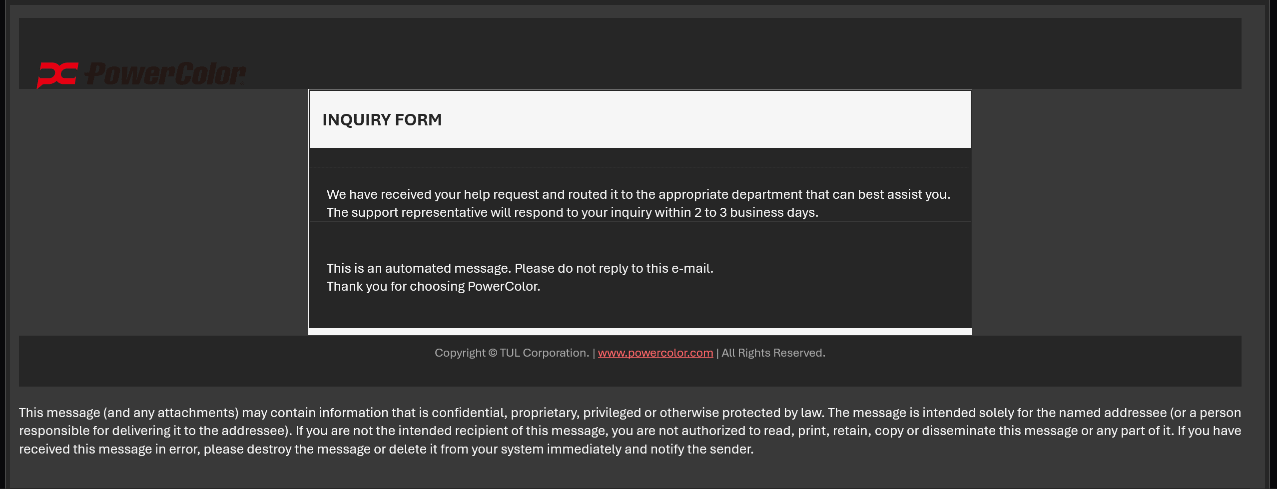This screenshot has width=1277, height=489.
Task: Click 'Thank you for choosing PowerColor.' text
Action: [433, 286]
